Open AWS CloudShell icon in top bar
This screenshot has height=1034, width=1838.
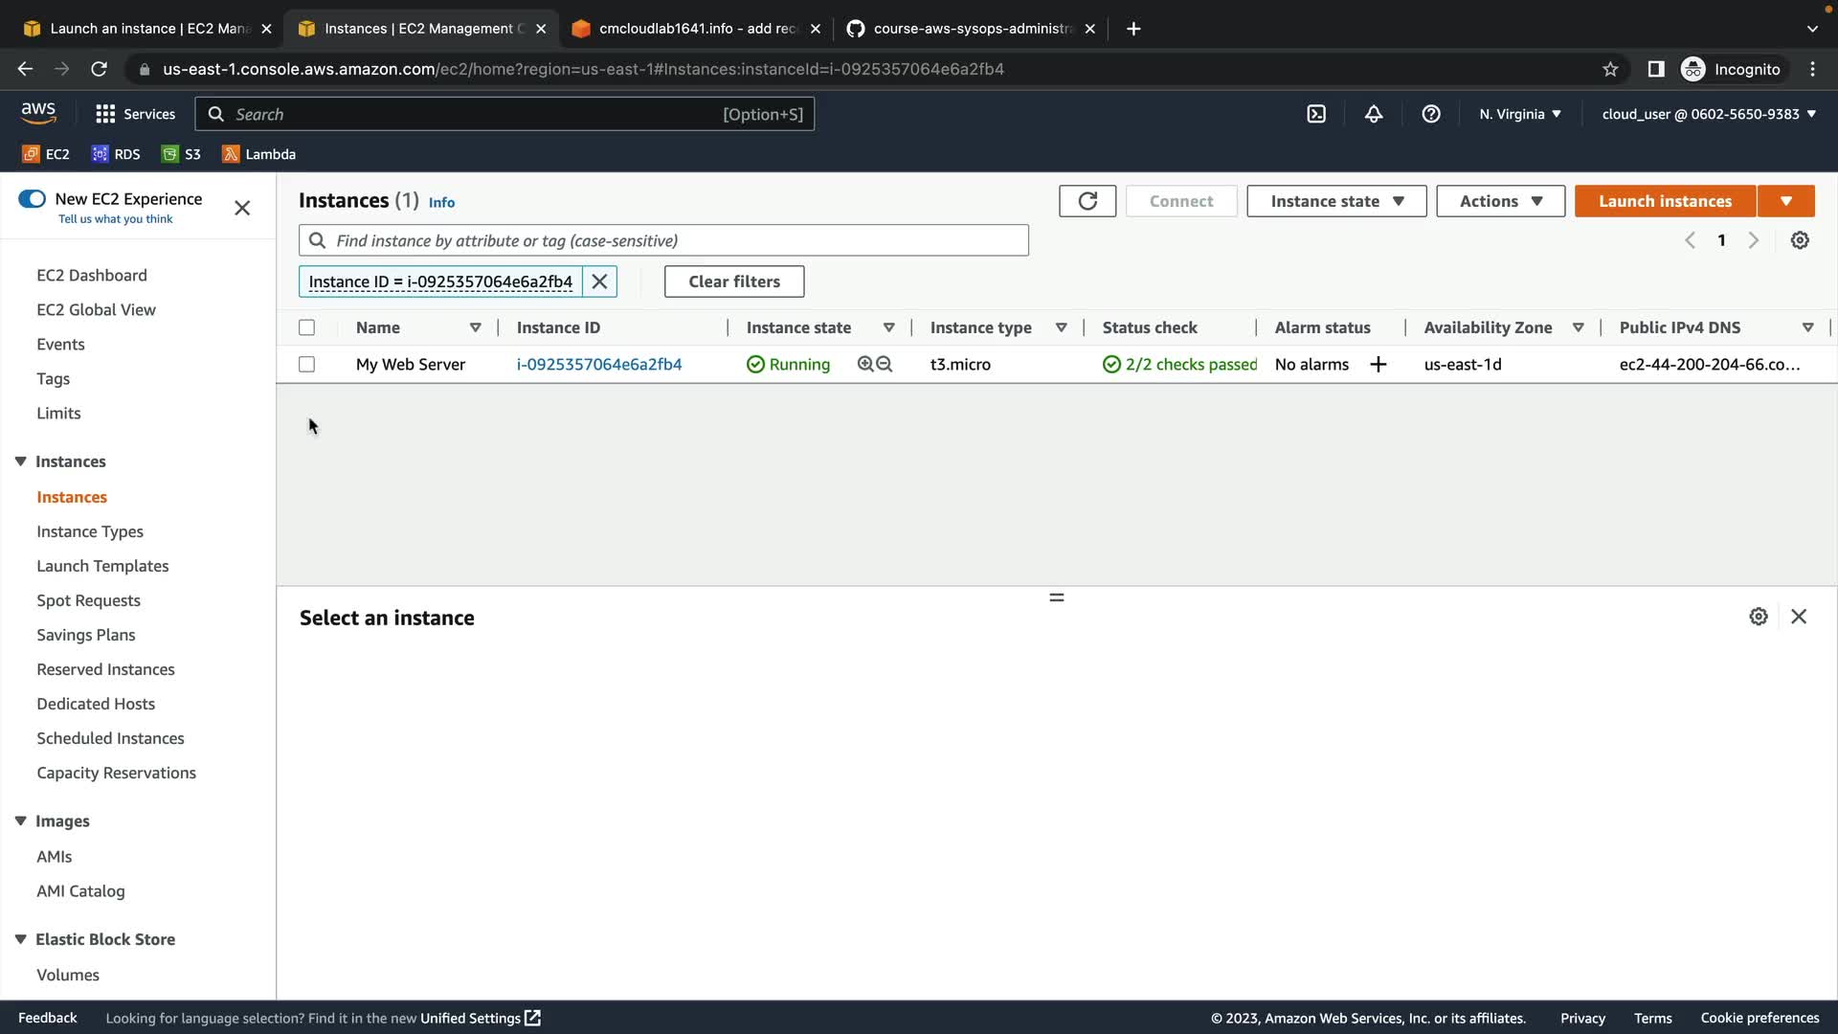click(x=1316, y=114)
